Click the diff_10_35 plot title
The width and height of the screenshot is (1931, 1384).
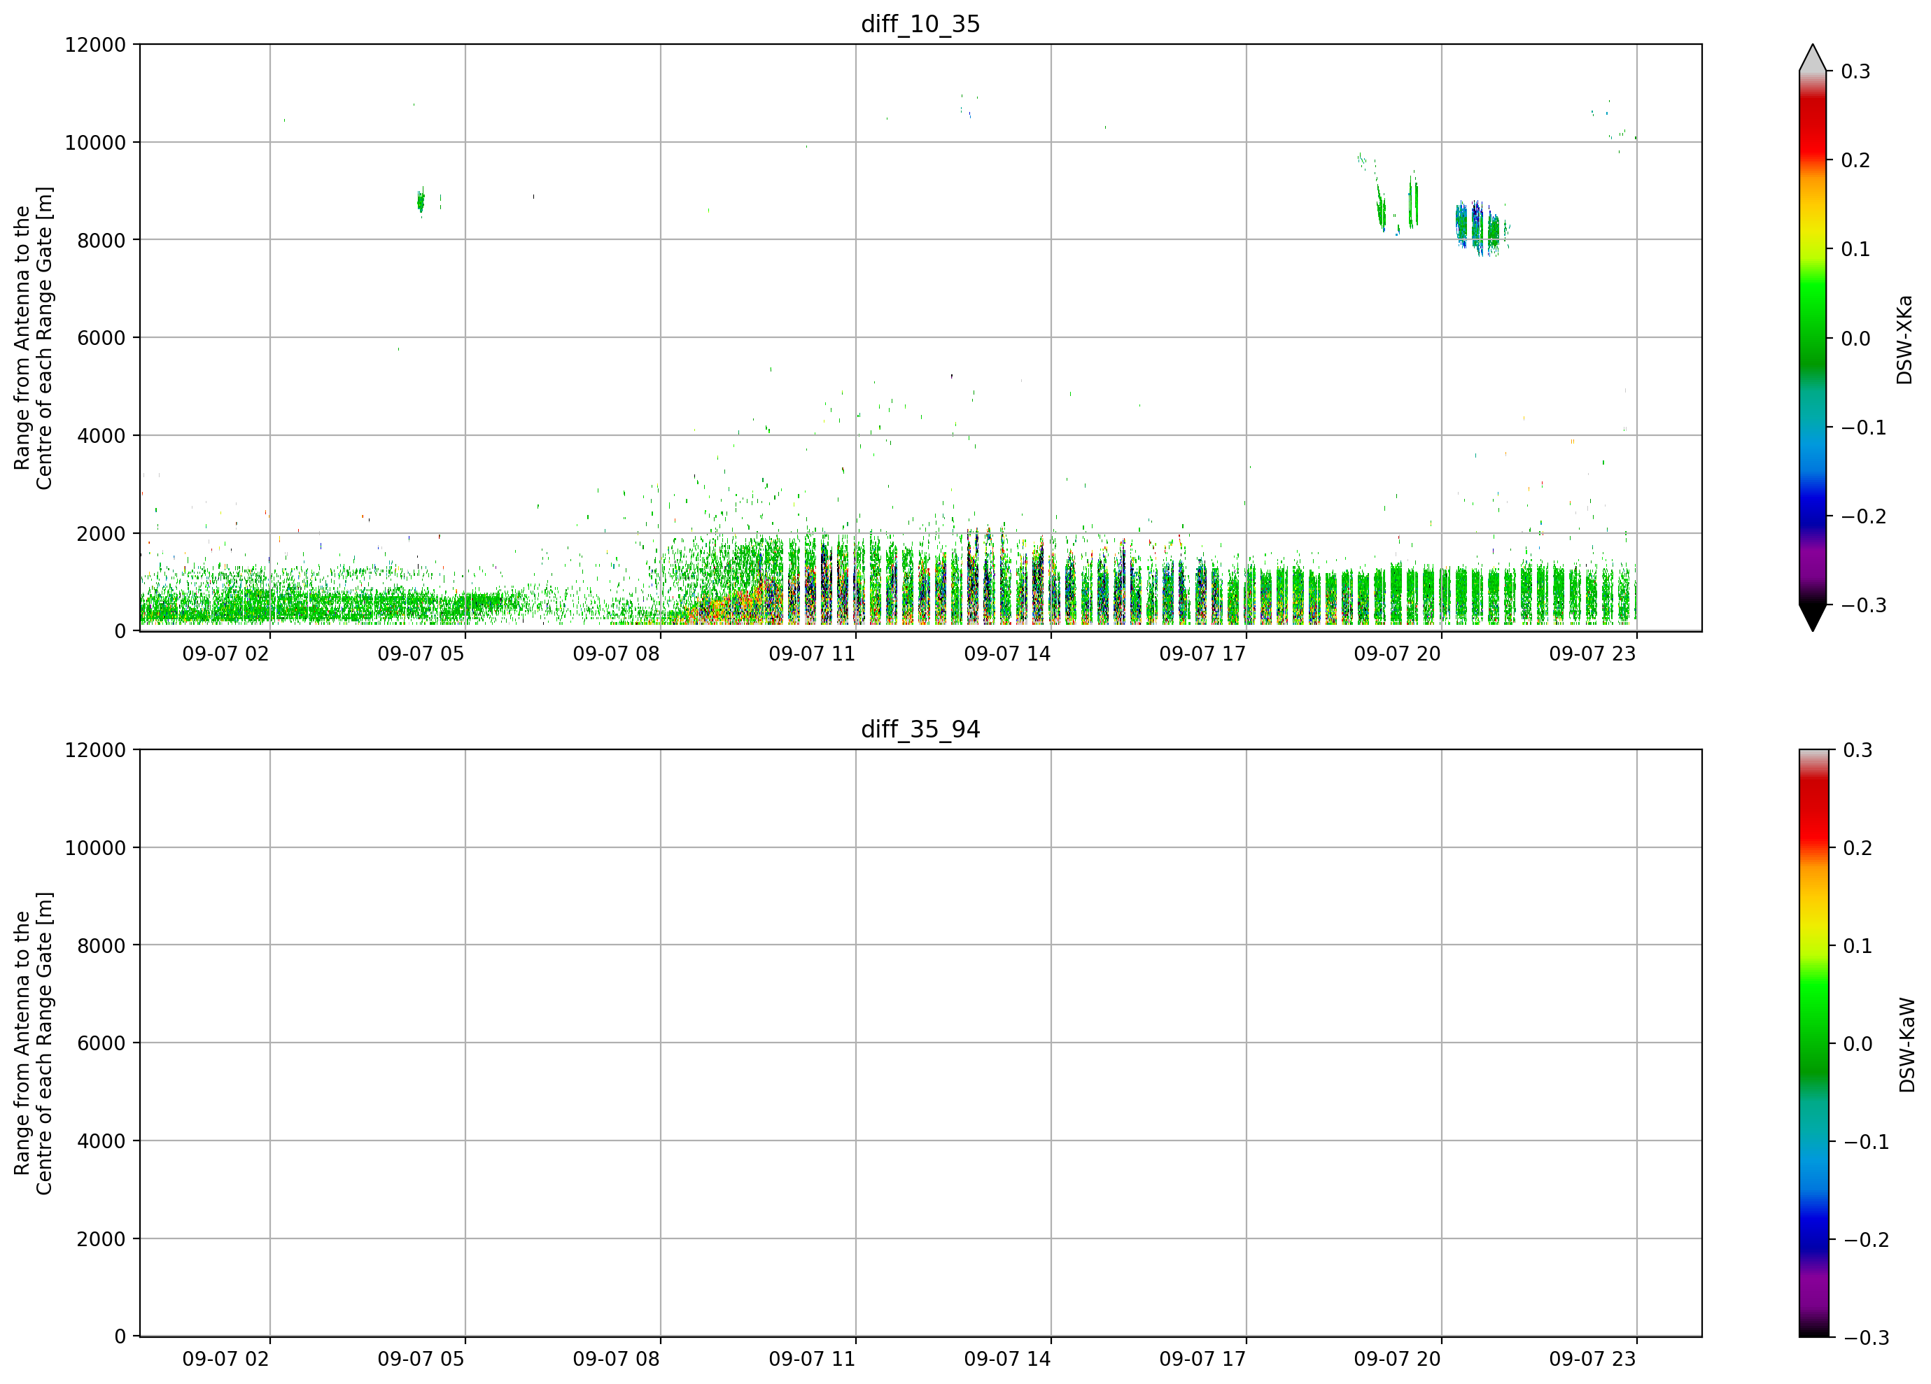click(920, 24)
